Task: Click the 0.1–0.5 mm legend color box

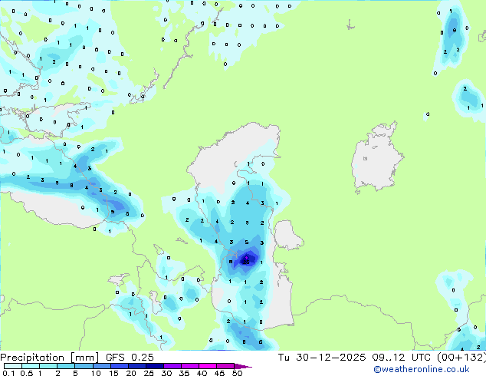Action: [x=13, y=366]
